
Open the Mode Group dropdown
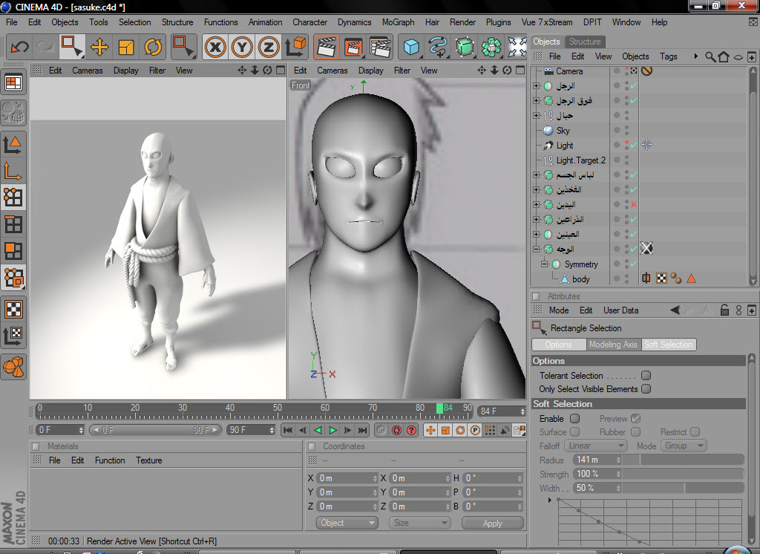685,446
